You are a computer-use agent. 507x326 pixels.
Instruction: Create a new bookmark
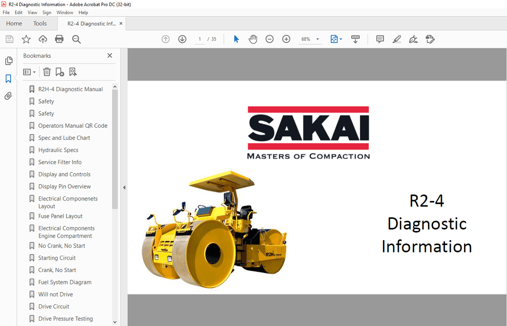pyautogui.click(x=60, y=72)
